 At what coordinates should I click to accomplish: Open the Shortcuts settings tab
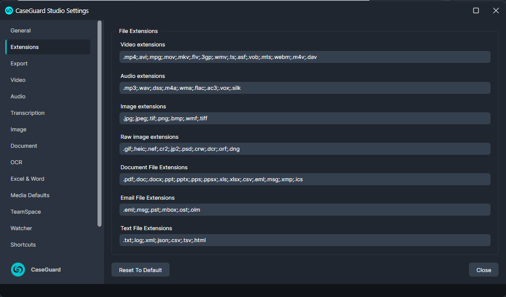[23, 245]
